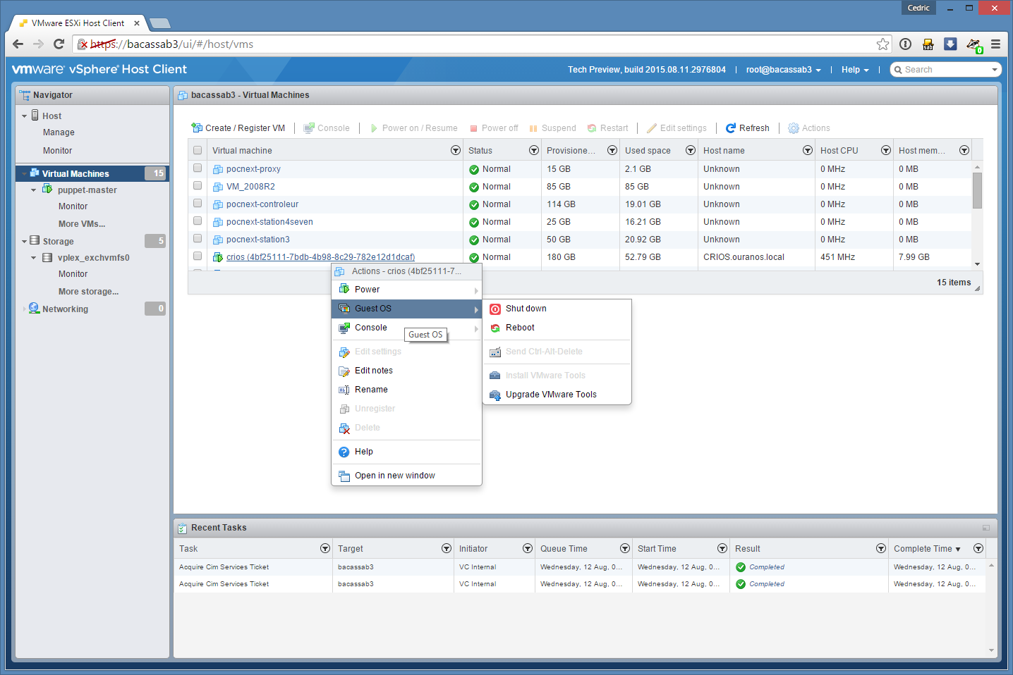Click the bookmark star in the address bar
Screen dimensions: 1013x675
[x=882, y=44]
